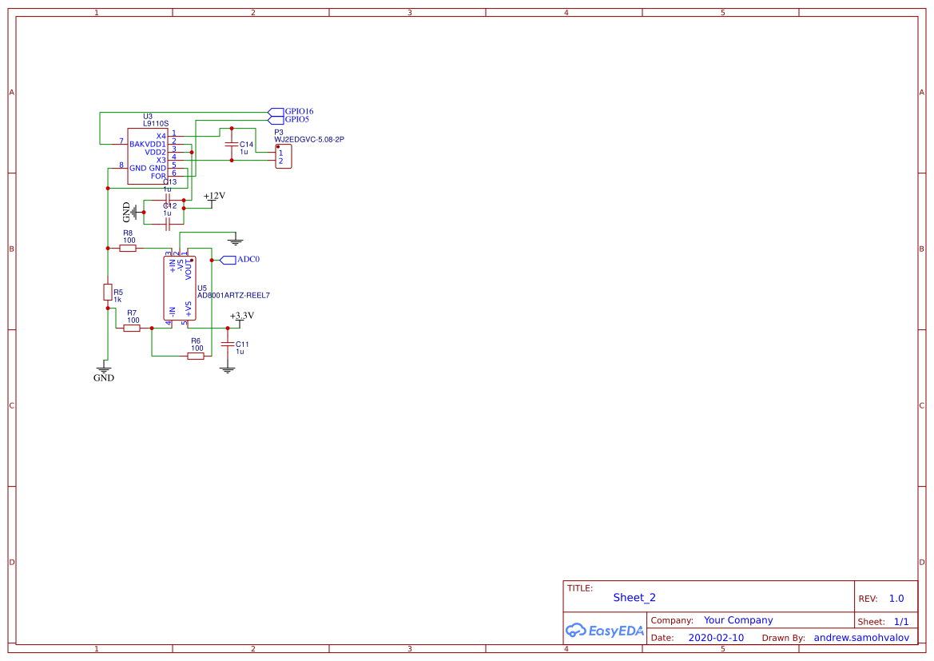The image size is (934, 661).
Task: Click the ADC0 net port symbol
Action: [229, 260]
